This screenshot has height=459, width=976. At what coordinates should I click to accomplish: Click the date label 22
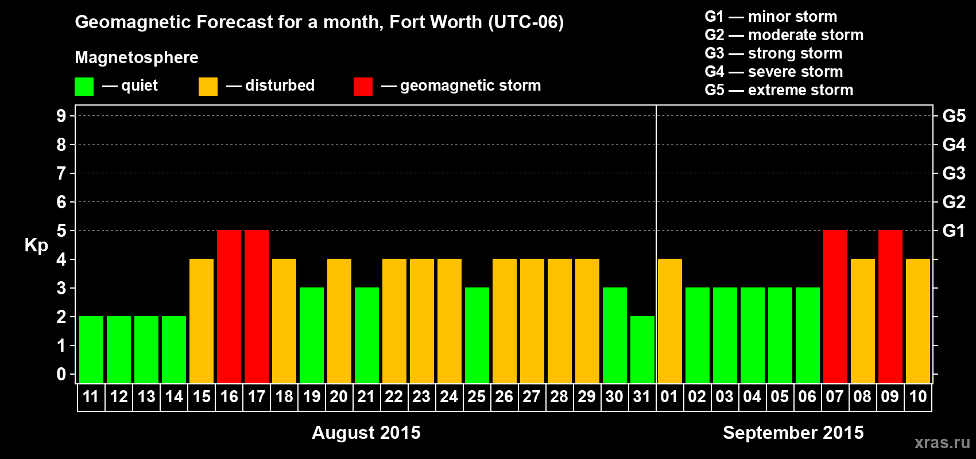point(394,396)
